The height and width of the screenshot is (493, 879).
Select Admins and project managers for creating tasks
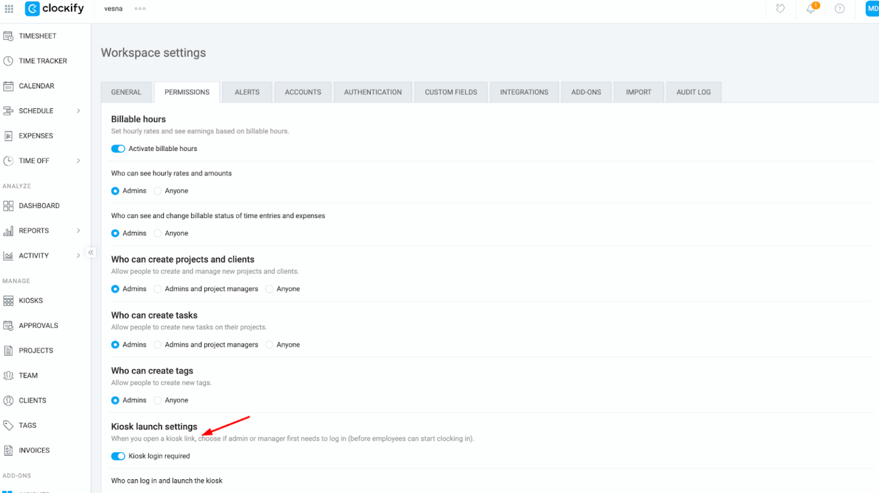tap(158, 345)
